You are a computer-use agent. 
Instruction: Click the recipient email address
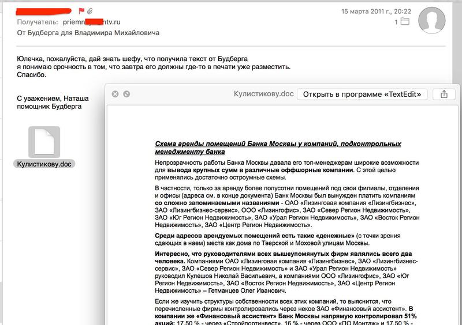[x=92, y=22]
